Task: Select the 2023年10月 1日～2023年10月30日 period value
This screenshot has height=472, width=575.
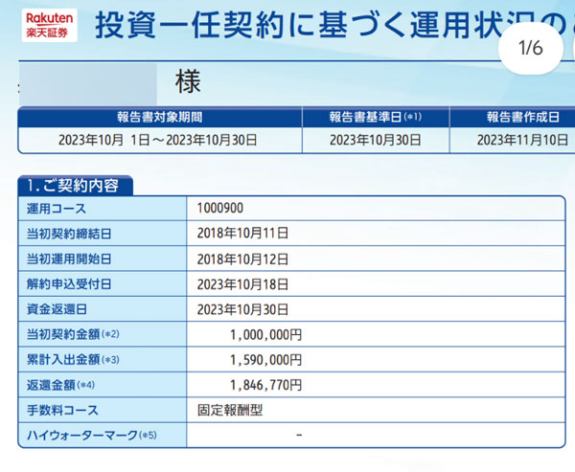Action: pyautogui.click(x=158, y=140)
